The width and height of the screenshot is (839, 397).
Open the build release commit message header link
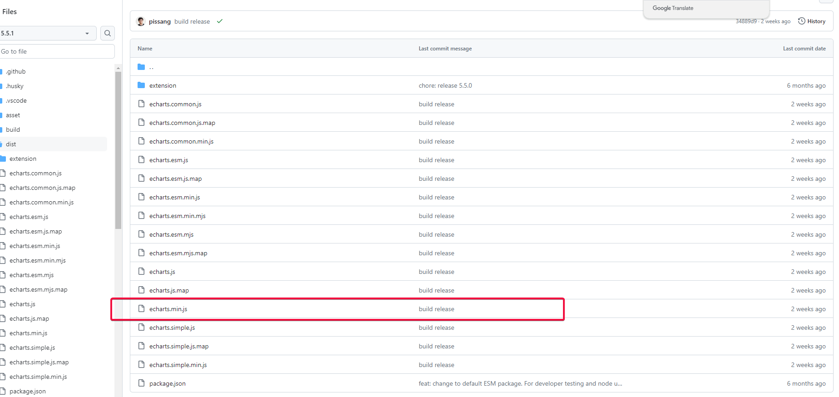pos(192,21)
